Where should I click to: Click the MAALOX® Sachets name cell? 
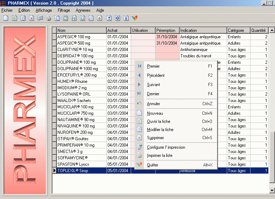[x=82, y=101]
